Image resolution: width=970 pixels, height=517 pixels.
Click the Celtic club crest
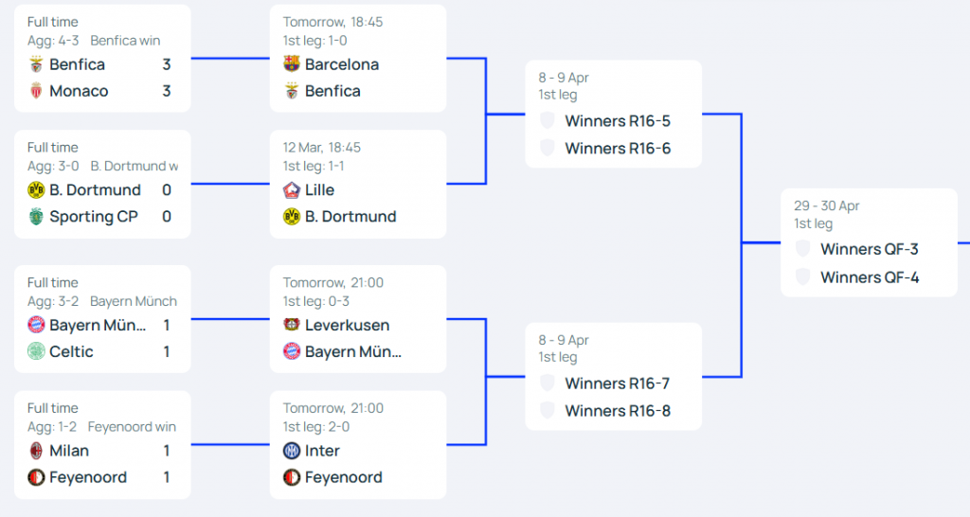coord(36,351)
